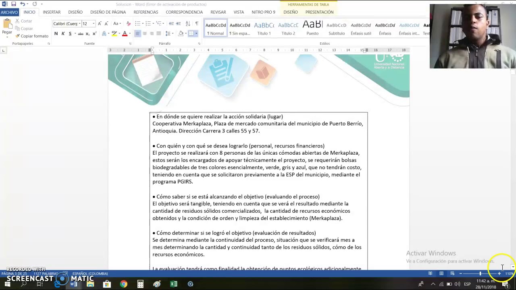The height and width of the screenshot is (290, 516).
Task: Switch to the PRESENTACIÓN table tools tab
Action: click(320, 12)
